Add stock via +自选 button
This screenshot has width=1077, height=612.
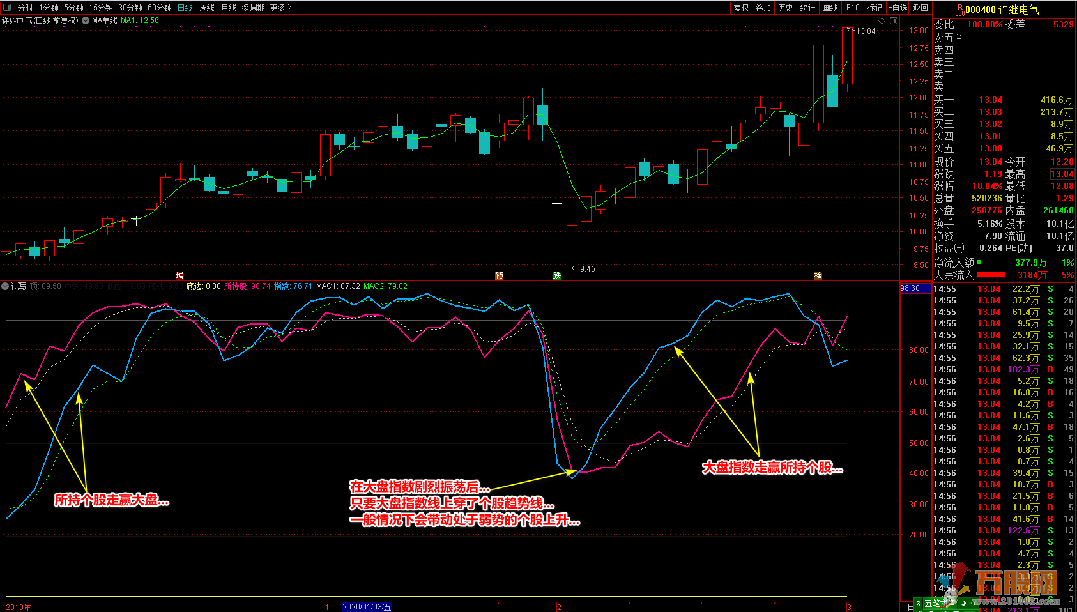click(897, 8)
